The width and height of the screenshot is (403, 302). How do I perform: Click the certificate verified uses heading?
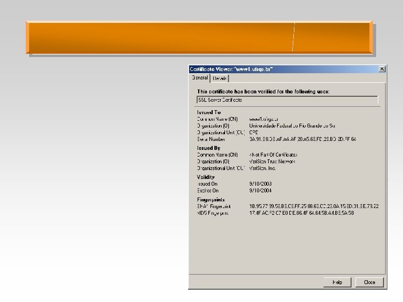[263, 92]
